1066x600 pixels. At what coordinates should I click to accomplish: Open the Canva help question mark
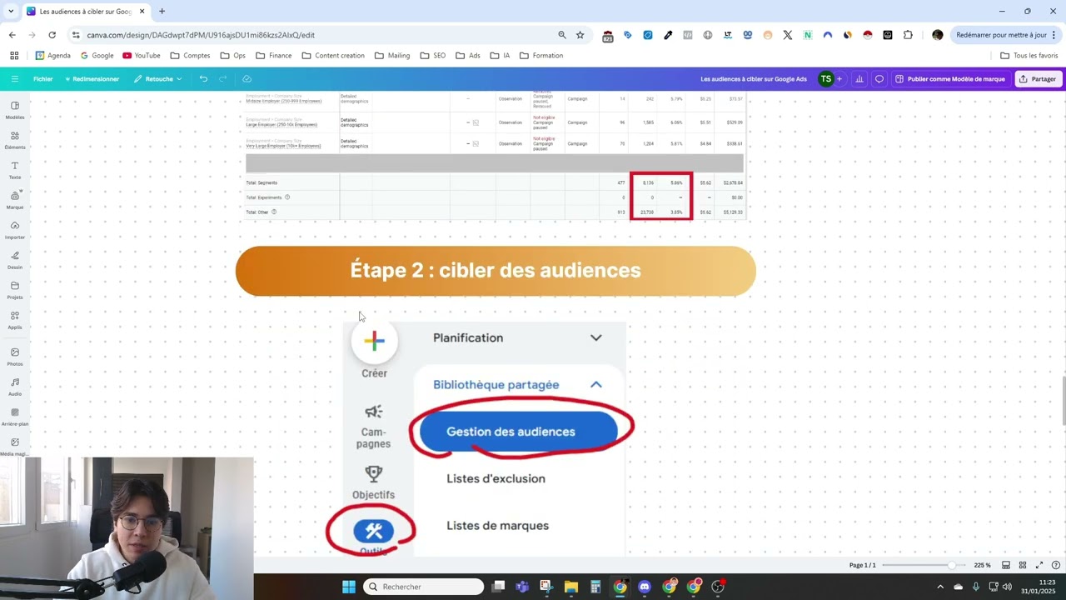[1055, 565]
